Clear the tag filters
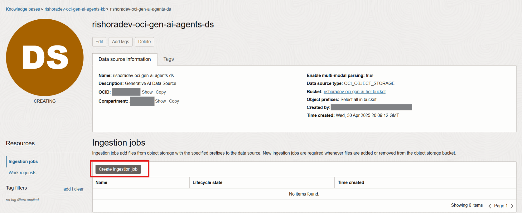 (79, 189)
